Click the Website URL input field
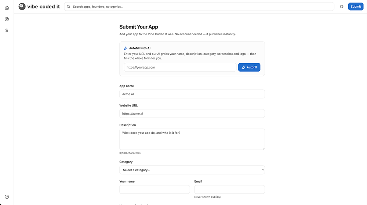 [x=192, y=114]
